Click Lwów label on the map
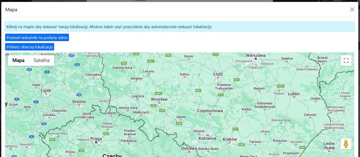360x157 pixels. tap(329, 145)
